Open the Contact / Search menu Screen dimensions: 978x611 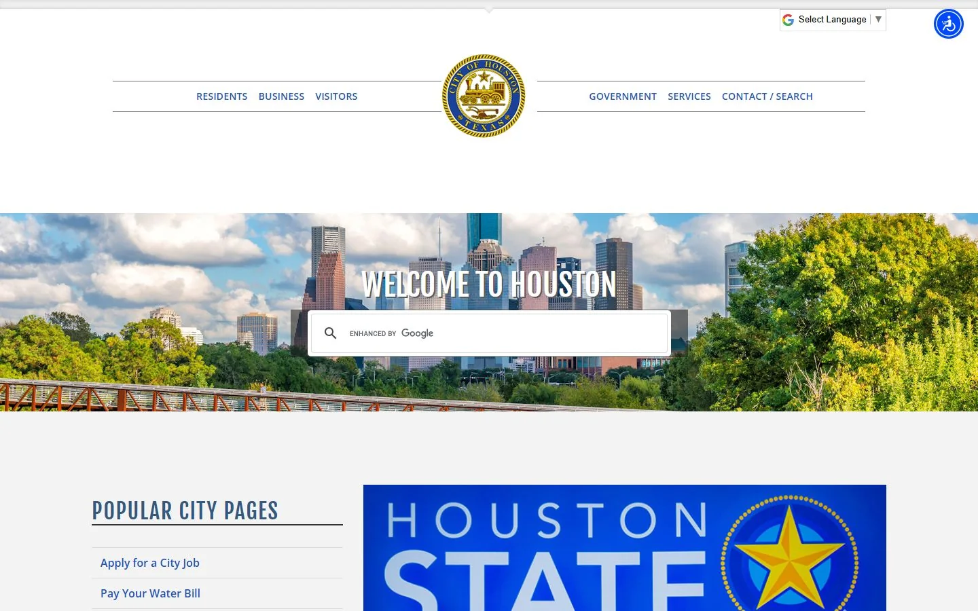[x=767, y=96]
